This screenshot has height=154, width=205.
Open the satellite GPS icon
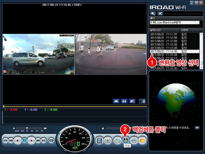[x=160, y=13]
